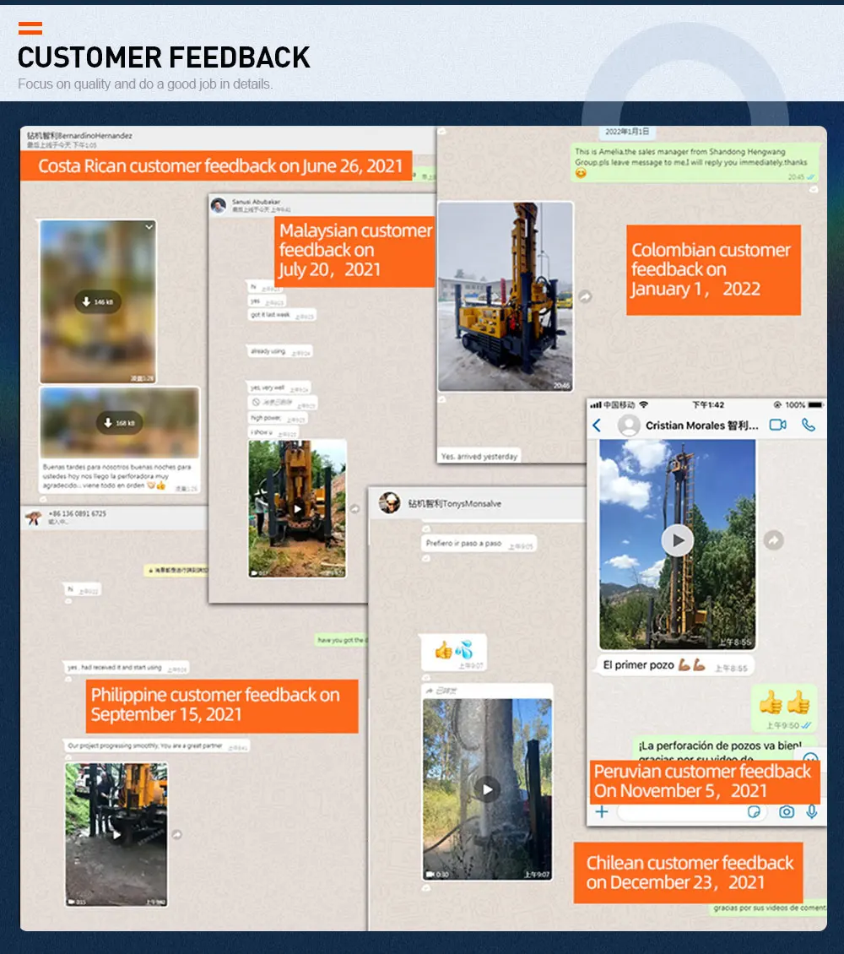The image size is (844, 954).
Task: Tap scroll-to-bottom chevron in Cristian Morales chat
Action: 810,757
